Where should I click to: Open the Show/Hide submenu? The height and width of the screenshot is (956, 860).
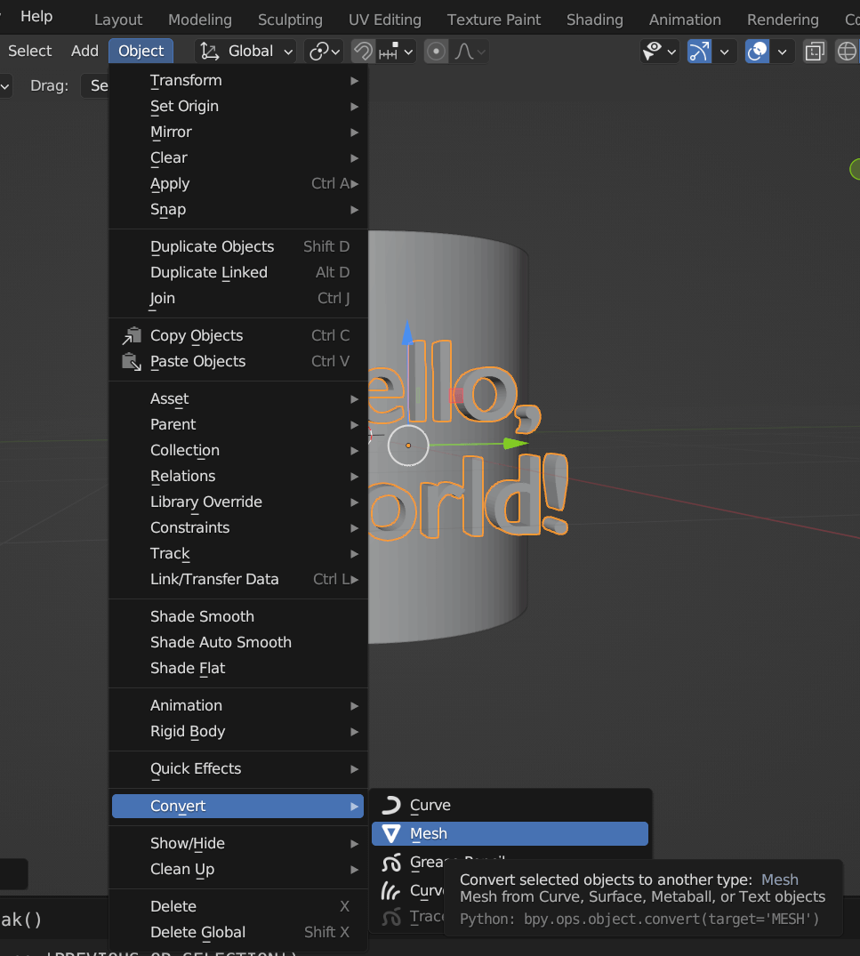[237, 843]
